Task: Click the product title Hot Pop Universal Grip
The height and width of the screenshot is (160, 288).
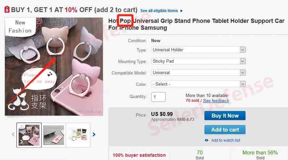Action: (x=196, y=24)
